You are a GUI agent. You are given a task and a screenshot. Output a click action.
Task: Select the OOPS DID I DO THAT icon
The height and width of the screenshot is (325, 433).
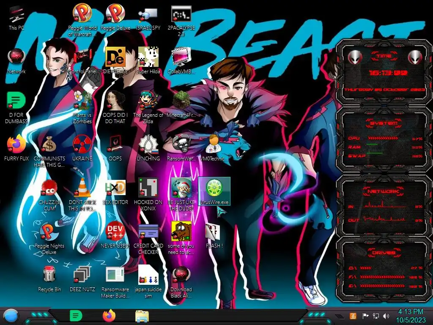[x=115, y=108]
